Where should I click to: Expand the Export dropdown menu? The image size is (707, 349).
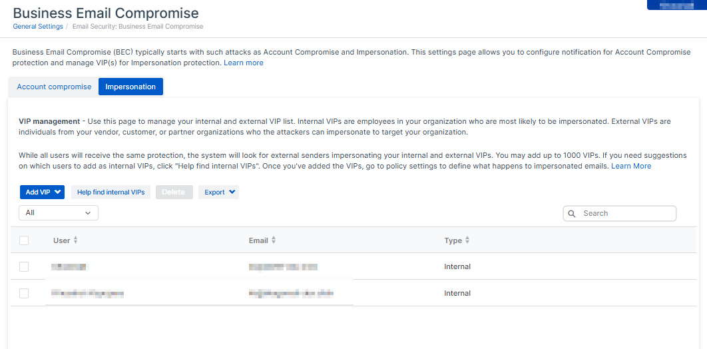point(218,192)
